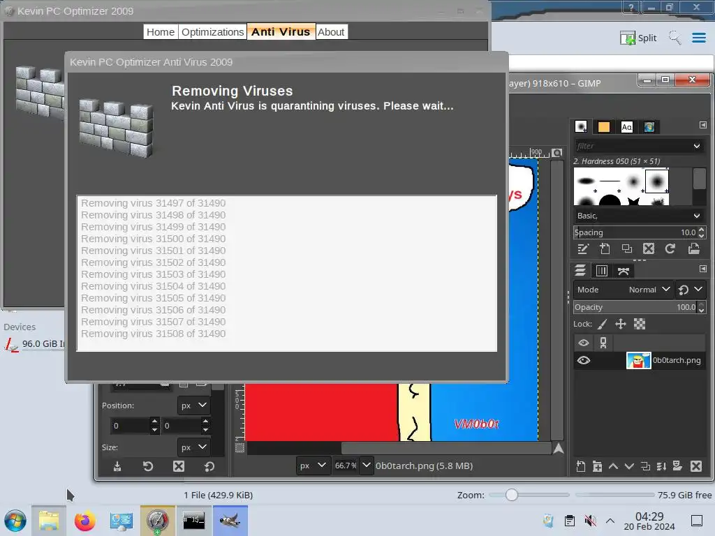Toggle the muted volume tray icon

pyautogui.click(x=590, y=521)
